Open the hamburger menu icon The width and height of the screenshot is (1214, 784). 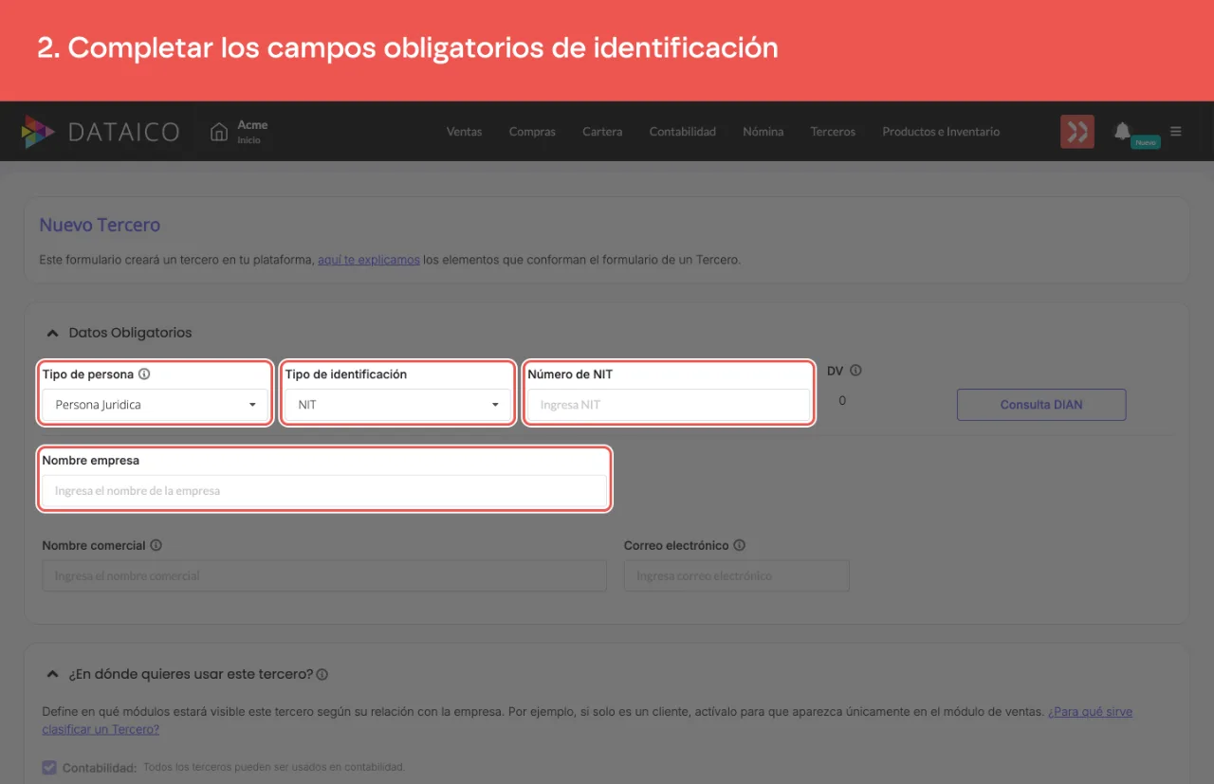click(1176, 132)
